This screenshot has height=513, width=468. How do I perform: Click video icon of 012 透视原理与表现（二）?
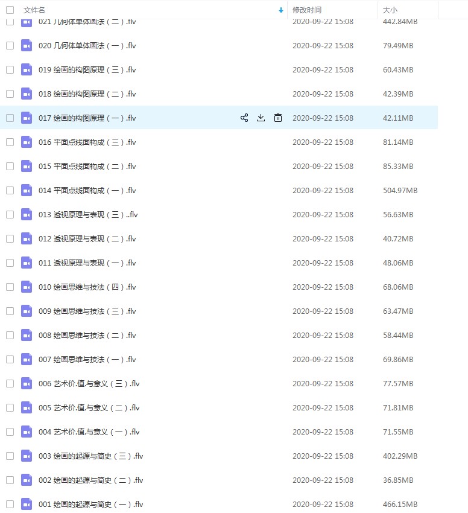[x=27, y=238]
